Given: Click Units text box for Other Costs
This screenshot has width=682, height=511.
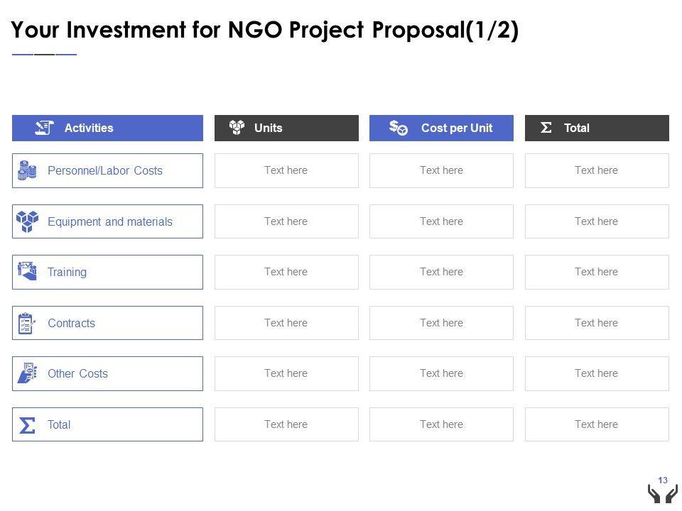Looking at the screenshot, I should 286,373.
